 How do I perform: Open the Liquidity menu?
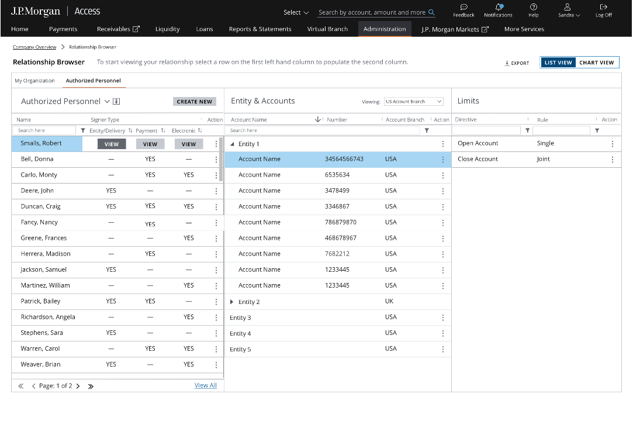pyautogui.click(x=167, y=29)
